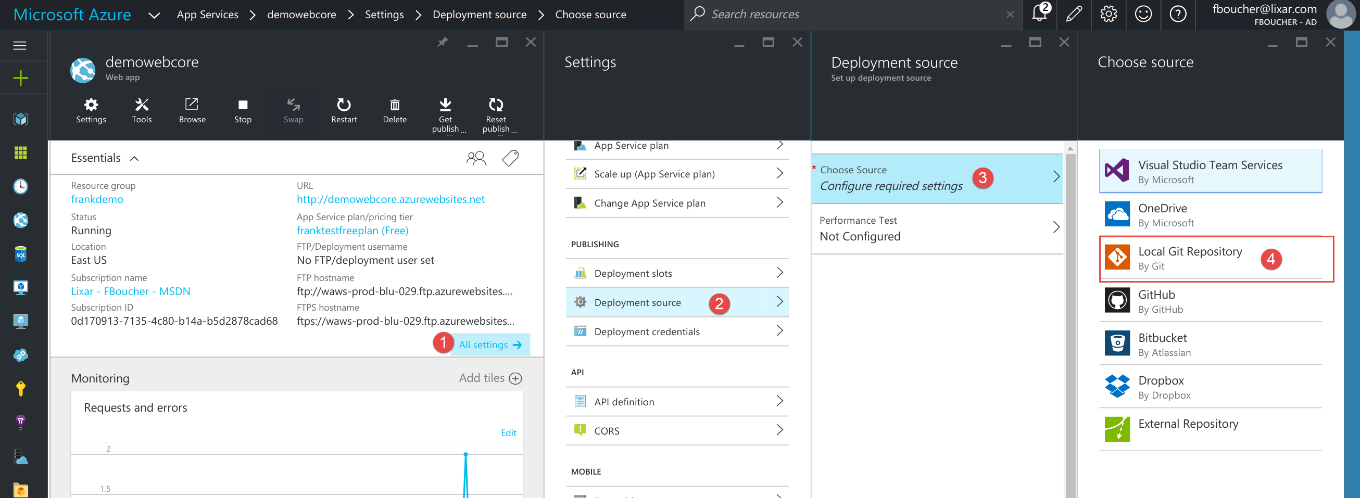This screenshot has width=1360, height=498.
Task: Open Performance Test Not Configured
Action: (x=937, y=229)
